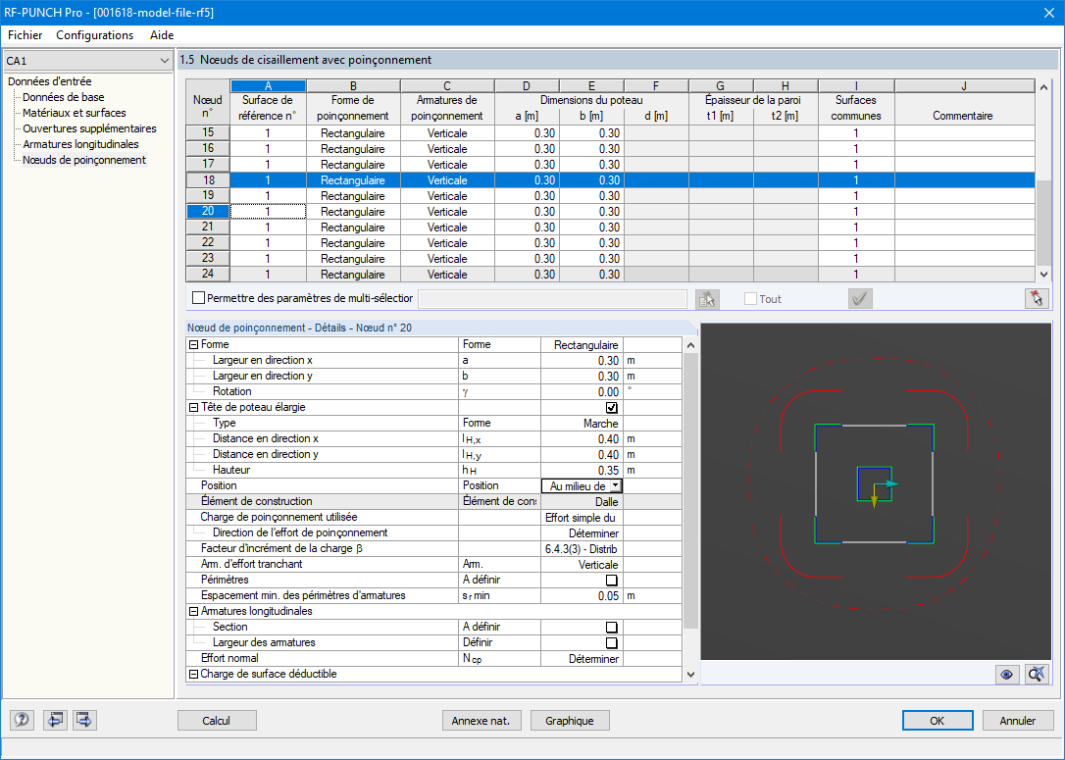Image resolution: width=1065 pixels, height=760 pixels.
Task: Click Forme de poinçonnement cell in row 22
Action: [x=353, y=243]
